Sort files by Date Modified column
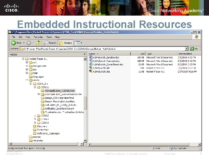209x156 pixels. 189,54
